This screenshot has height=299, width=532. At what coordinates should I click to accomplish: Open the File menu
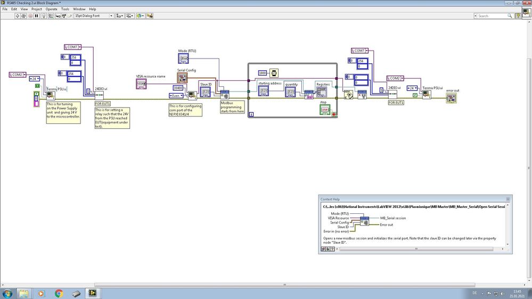(5, 9)
